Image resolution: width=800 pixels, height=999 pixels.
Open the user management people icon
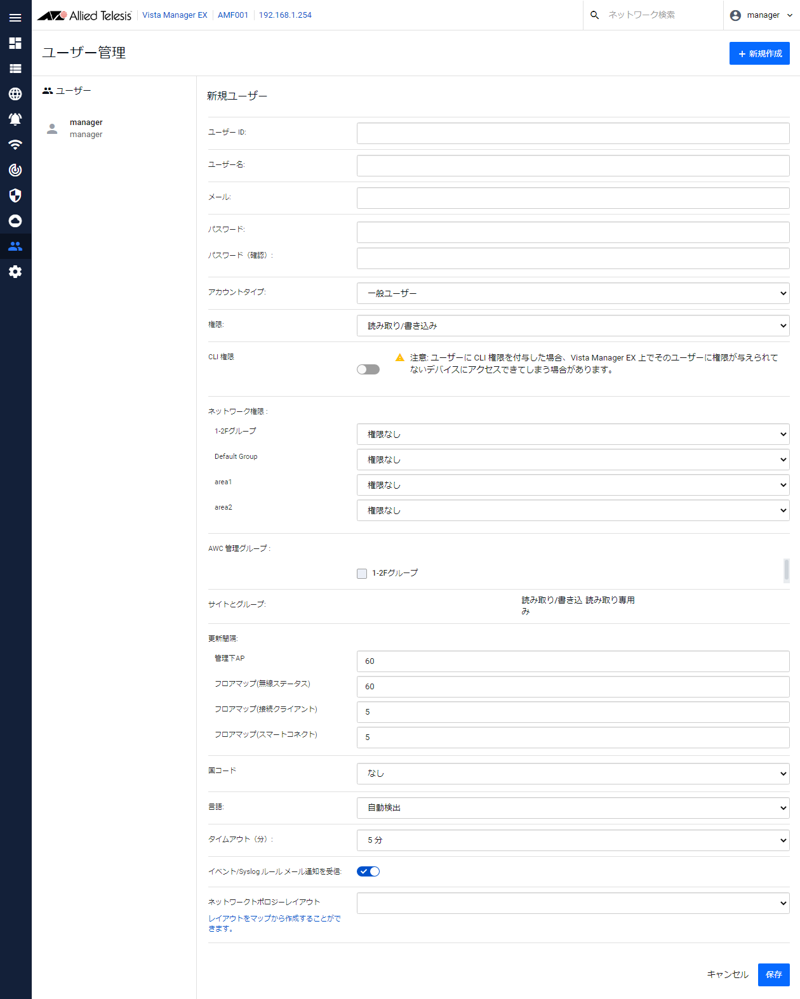(15, 246)
